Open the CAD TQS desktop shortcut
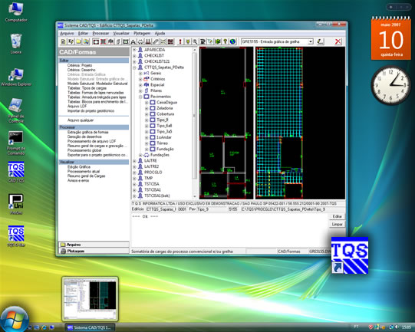 [16, 172]
